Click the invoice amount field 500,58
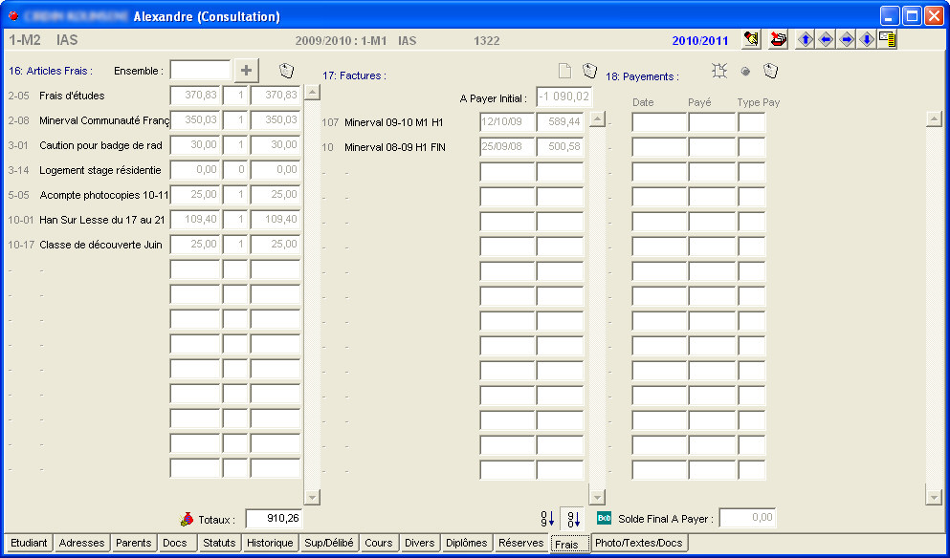 click(561, 147)
